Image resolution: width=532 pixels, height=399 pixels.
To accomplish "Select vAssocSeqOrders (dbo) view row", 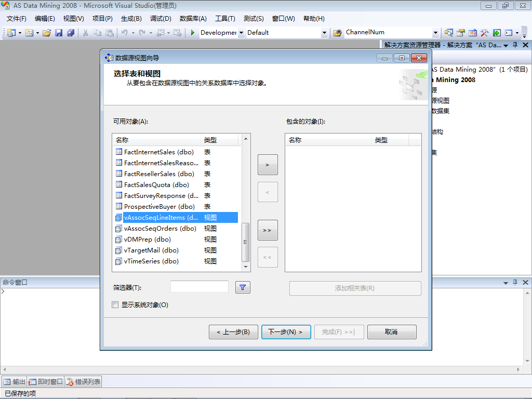I will (176, 229).
